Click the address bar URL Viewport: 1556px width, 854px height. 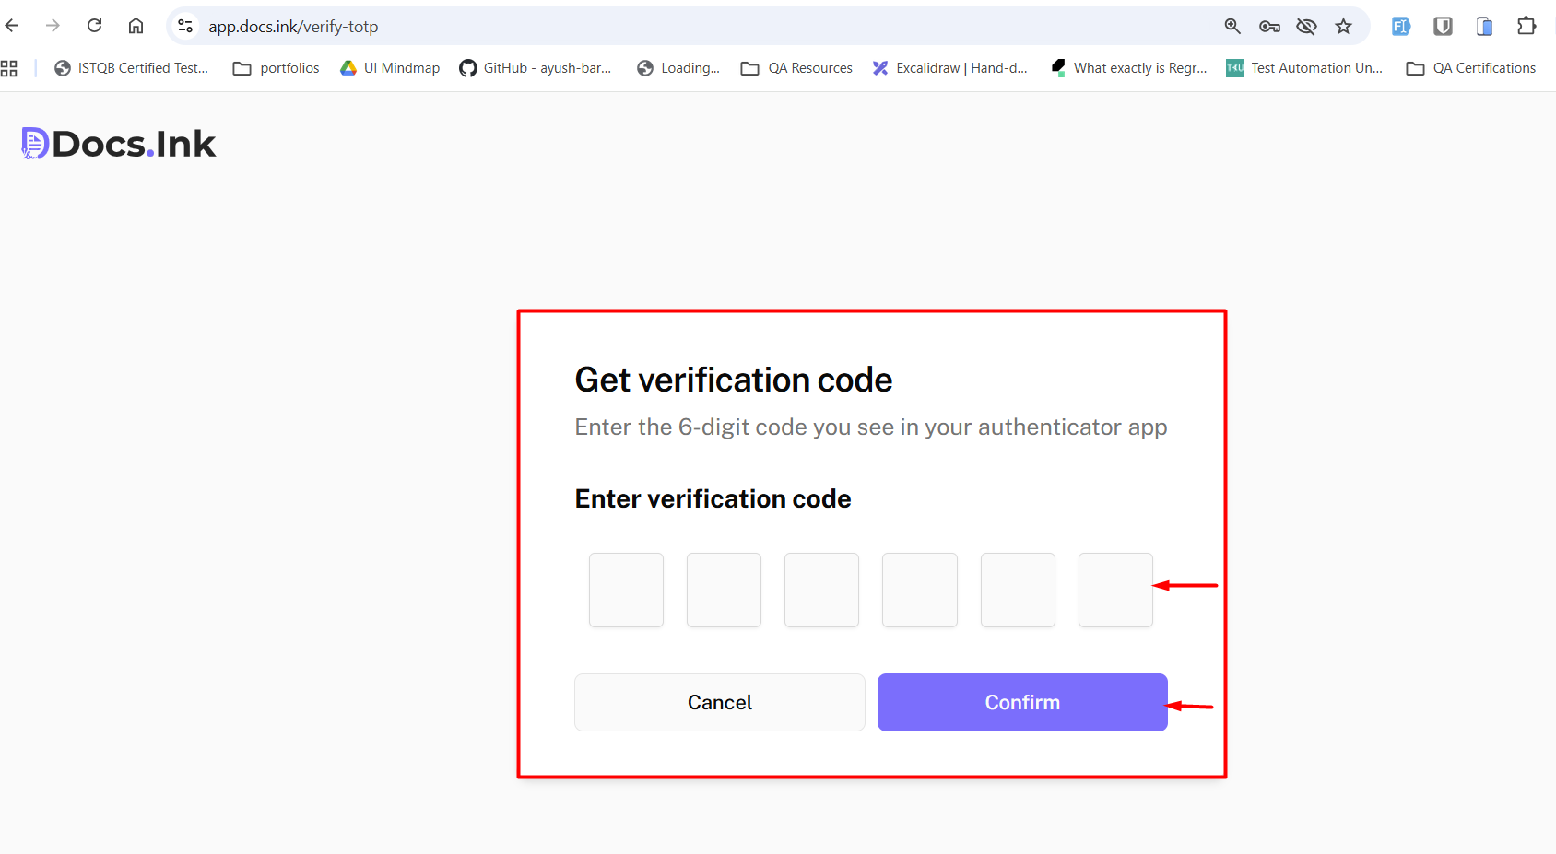pos(293,27)
